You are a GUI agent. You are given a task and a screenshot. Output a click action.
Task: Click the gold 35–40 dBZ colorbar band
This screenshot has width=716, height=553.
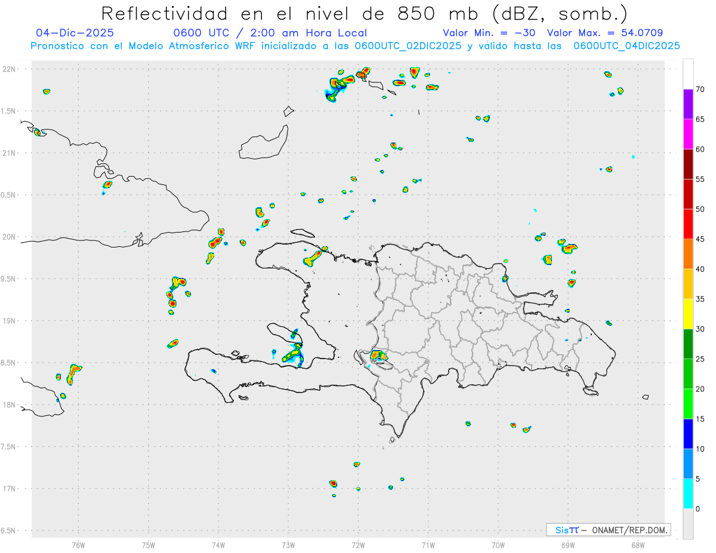688,284
